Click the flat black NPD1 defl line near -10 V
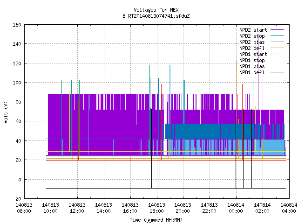This screenshot has height=224, width=298. [x=166, y=189]
